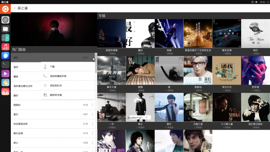Open the album cover 意外
The height and width of the screenshot is (152, 270).
click(x=169, y=107)
